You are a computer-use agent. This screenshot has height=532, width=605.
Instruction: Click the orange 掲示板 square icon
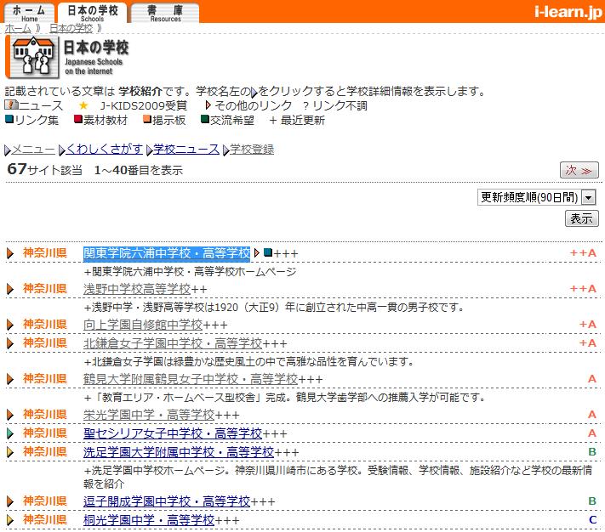coord(147,120)
